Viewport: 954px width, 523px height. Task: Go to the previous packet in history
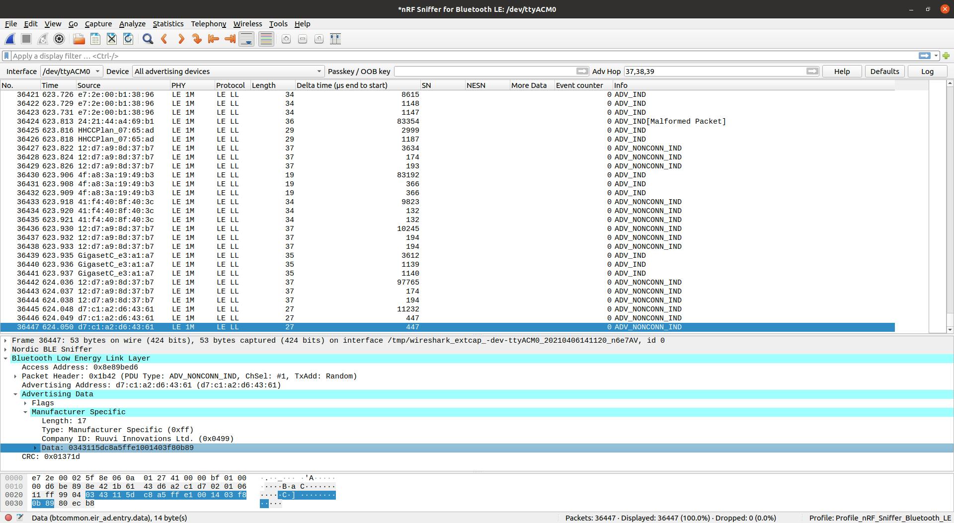(164, 39)
